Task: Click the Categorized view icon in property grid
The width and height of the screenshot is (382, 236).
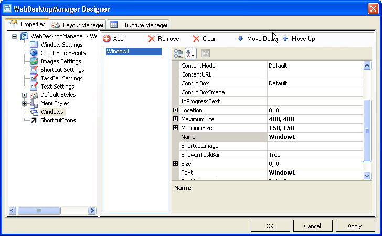Action: pos(178,53)
